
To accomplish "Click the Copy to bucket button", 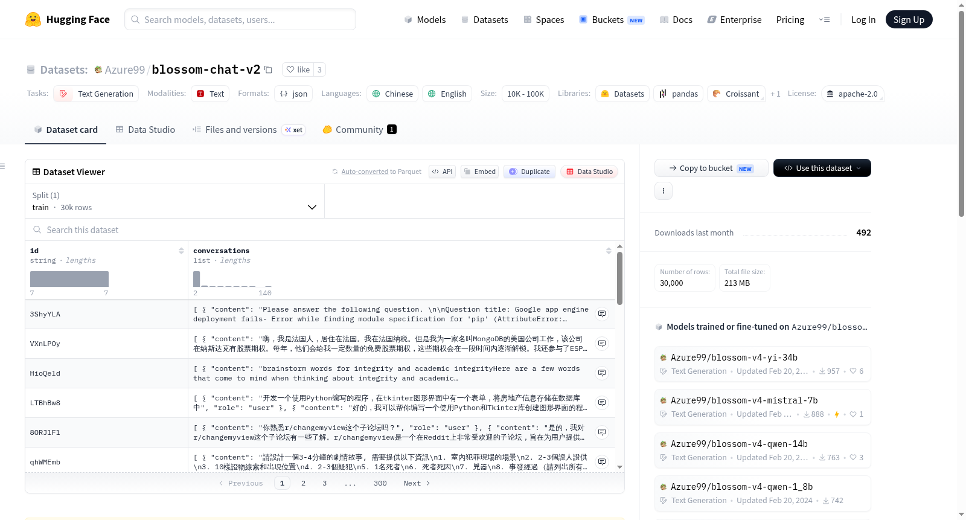I will tap(711, 168).
